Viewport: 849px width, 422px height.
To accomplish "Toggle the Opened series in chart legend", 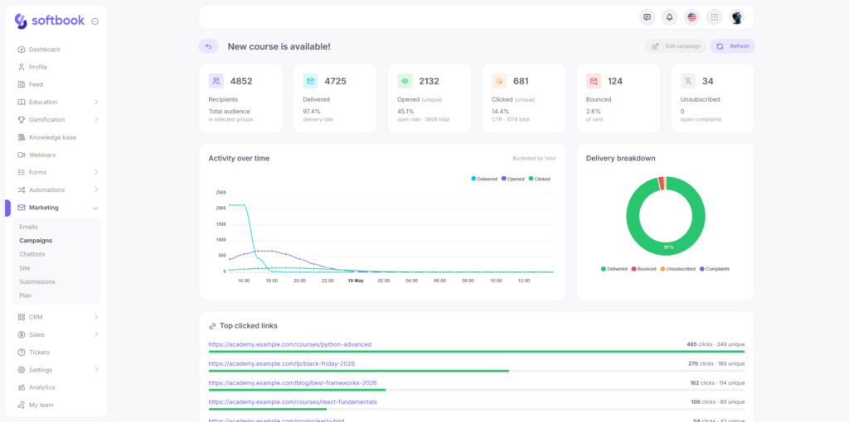I will click(x=512, y=179).
